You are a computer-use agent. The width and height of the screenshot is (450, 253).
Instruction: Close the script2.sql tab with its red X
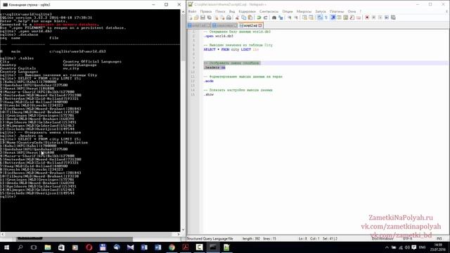[260, 25]
